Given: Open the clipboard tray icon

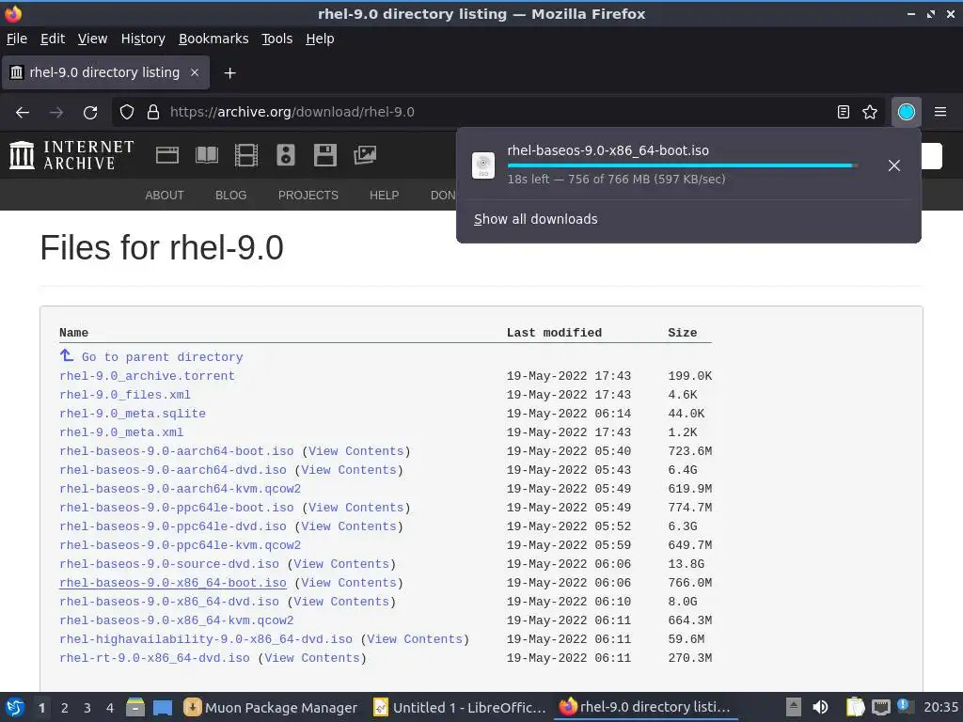Looking at the screenshot, I should [x=855, y=707].
